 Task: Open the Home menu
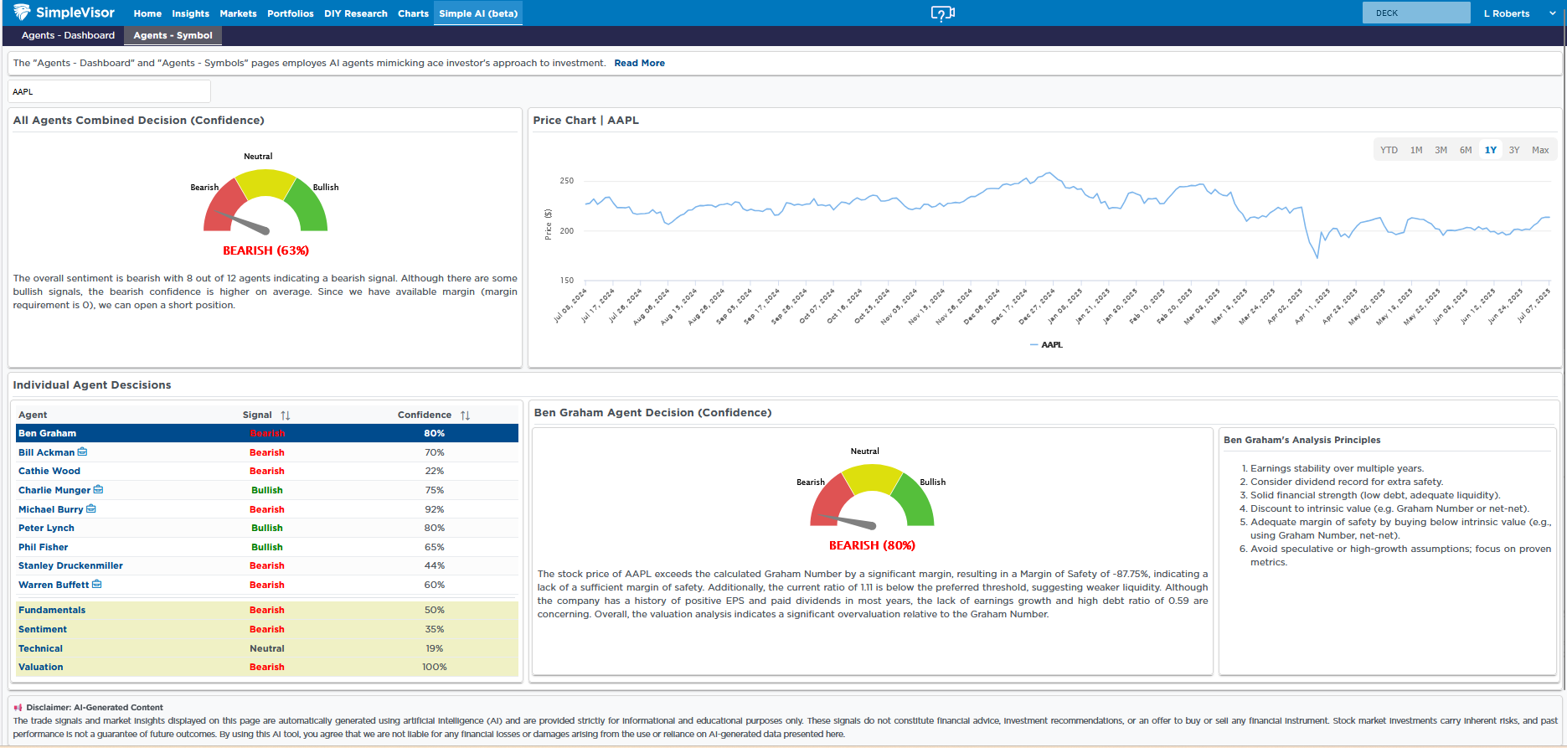coord(147,13)
